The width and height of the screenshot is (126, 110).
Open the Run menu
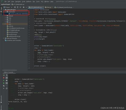(34, 2)
